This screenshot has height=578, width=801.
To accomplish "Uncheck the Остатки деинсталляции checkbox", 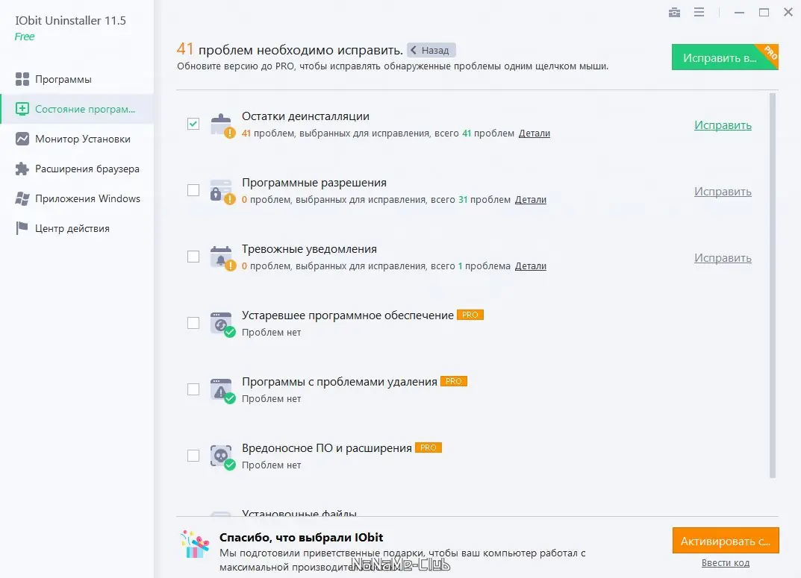I will 193,124.
